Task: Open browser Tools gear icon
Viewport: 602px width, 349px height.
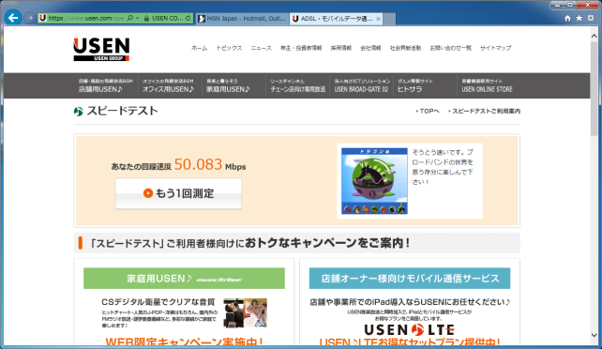Action: (x=591, y=18)
